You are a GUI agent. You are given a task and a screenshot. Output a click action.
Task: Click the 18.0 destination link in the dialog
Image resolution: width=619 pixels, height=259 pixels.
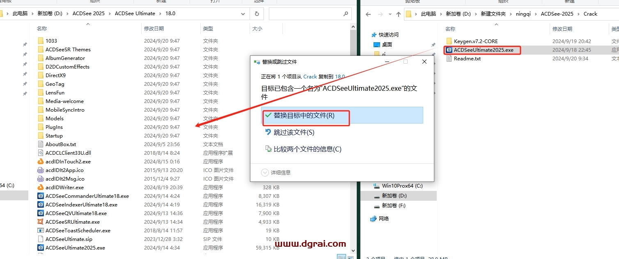click(340, 76)
